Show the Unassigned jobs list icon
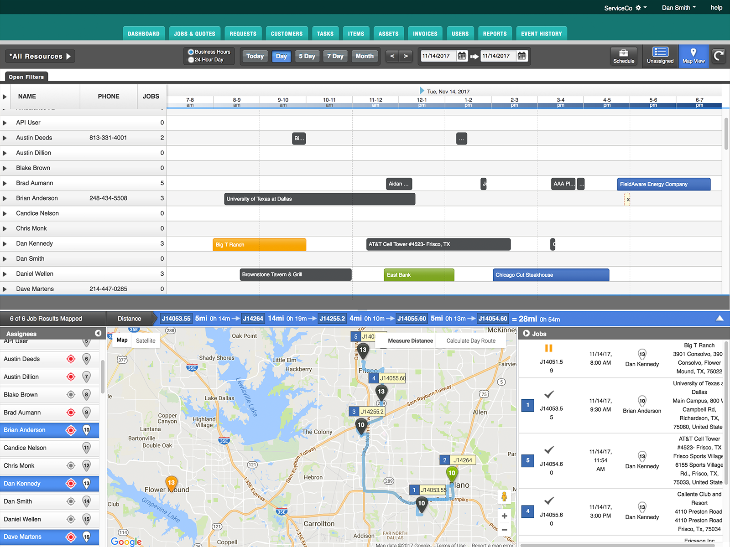This screenshot has height=547, width=730. (660, 56)
